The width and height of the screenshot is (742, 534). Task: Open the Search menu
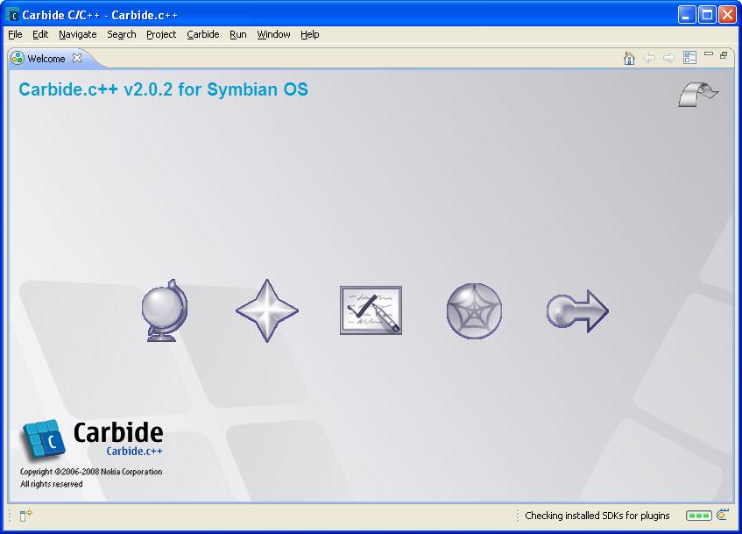tap(122, 34)
